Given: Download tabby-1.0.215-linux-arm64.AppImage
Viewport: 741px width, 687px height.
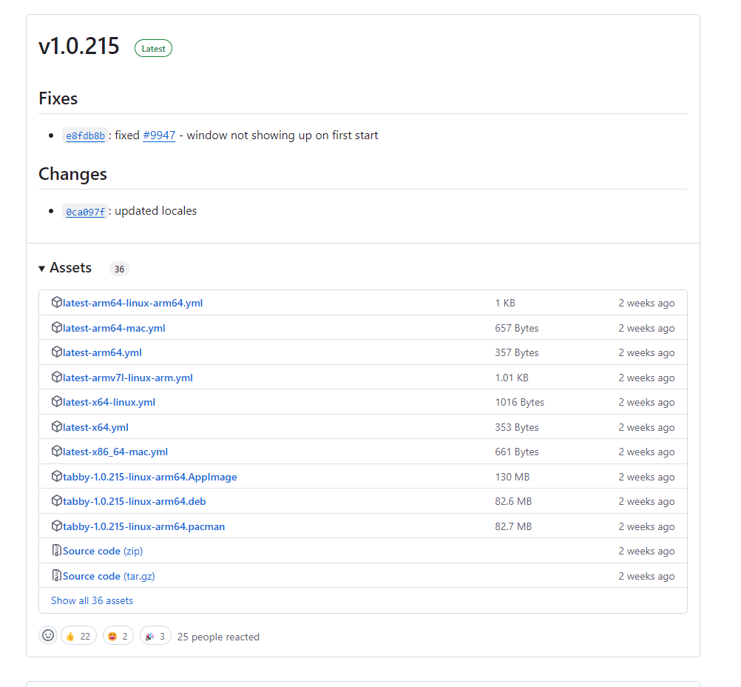Looking at the screenshot, I should (150, 477).
